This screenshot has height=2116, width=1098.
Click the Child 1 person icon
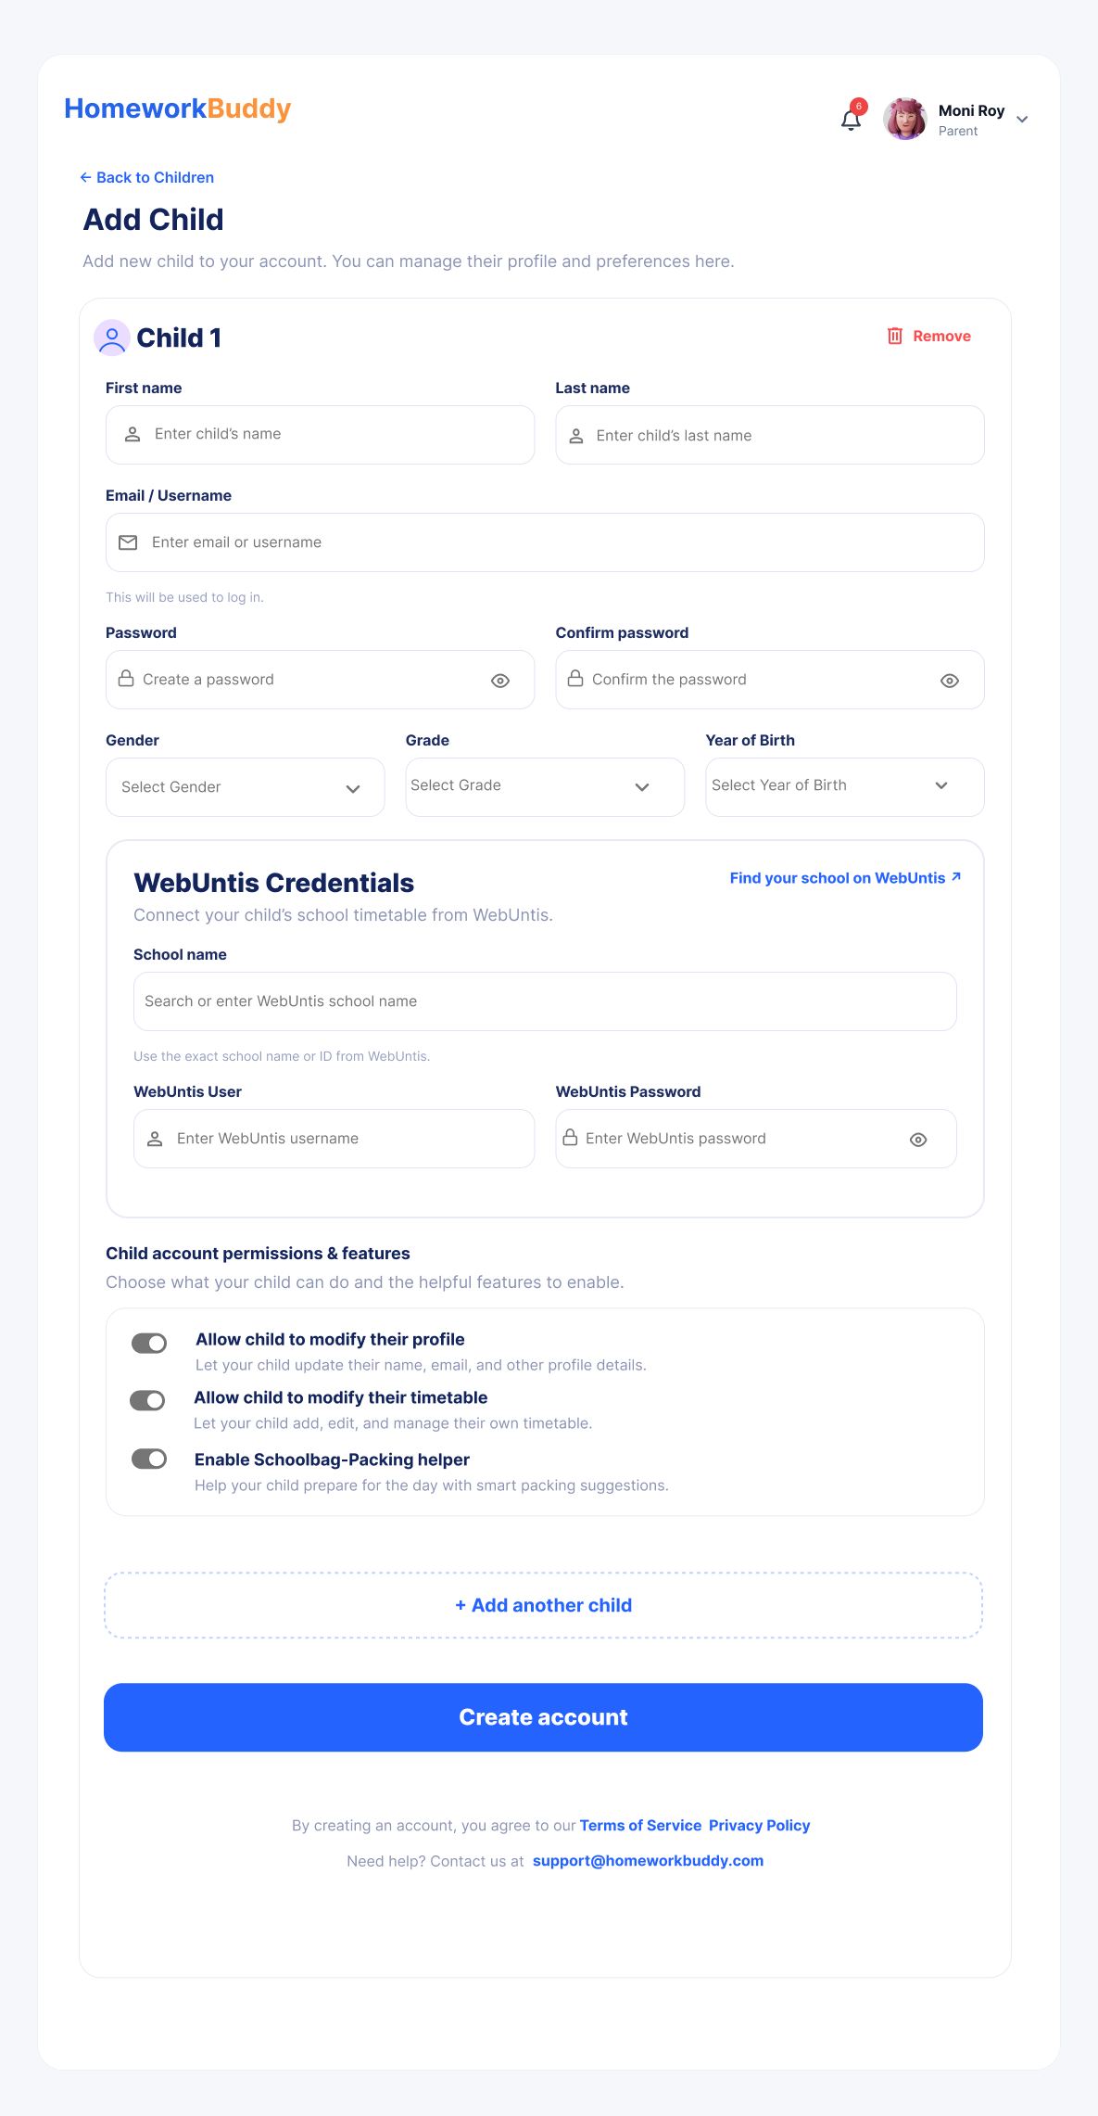[x=112, y=338]
